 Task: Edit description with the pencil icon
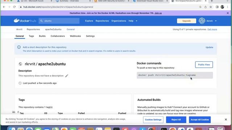67,76
